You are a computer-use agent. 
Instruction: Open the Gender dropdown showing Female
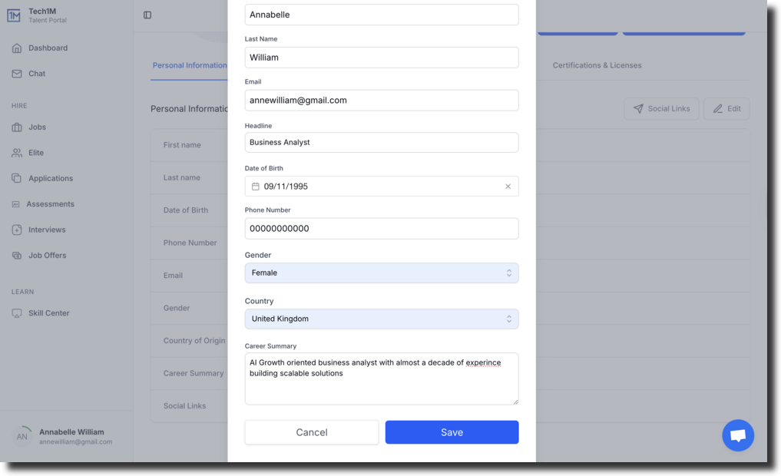(382, 273)
